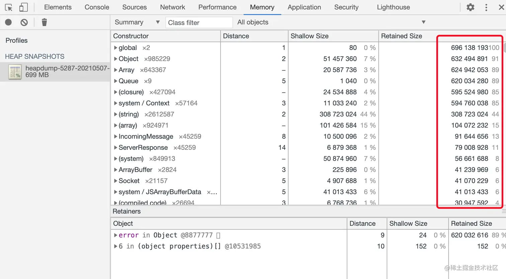Expand the ArrayBuffer row
The image size is (506, 279).
tap(116, 170)
